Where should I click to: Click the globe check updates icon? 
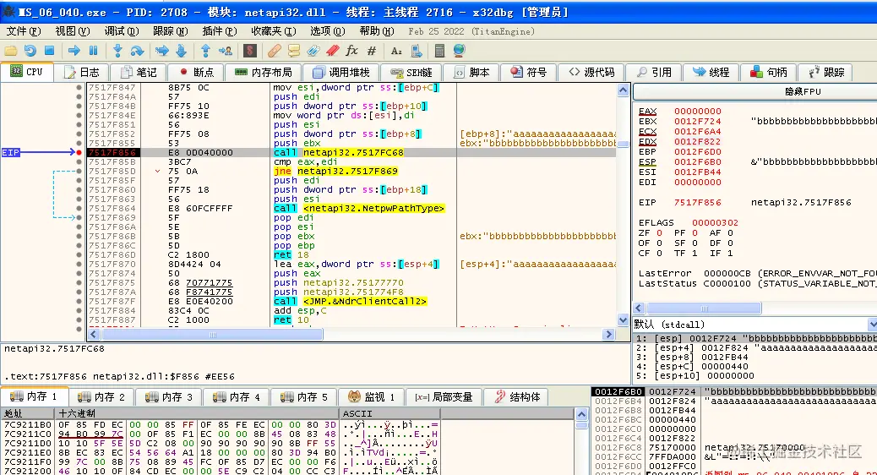point(459,51)
